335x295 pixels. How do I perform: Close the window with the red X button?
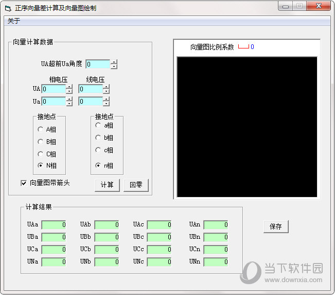coord(319,6)
